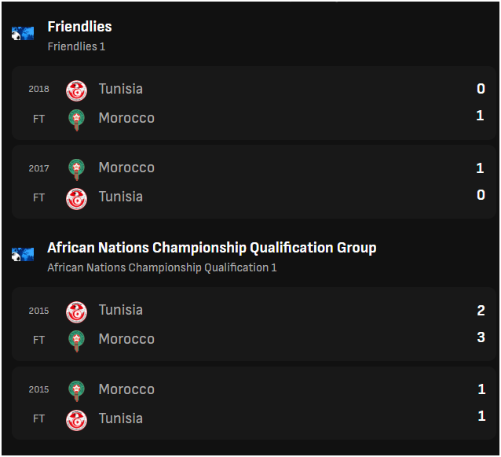Select Tunisia name in the 1-1 draw
The image size is (501, 457).
(120, 418)
